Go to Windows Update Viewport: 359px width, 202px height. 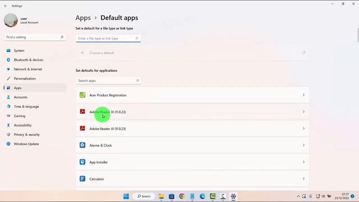(35, 144)
